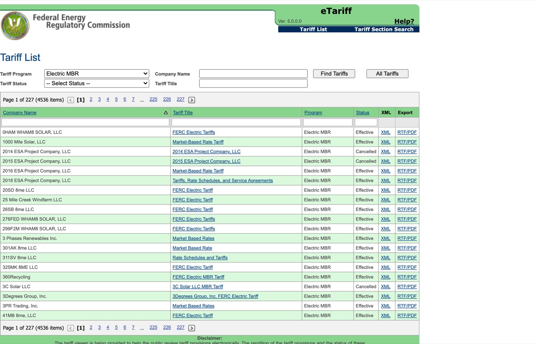This screenshot has height=344, width=538.
Task: Click the Federal Energy Regulatory Commission seal logo
Action: tap(15, 25)
